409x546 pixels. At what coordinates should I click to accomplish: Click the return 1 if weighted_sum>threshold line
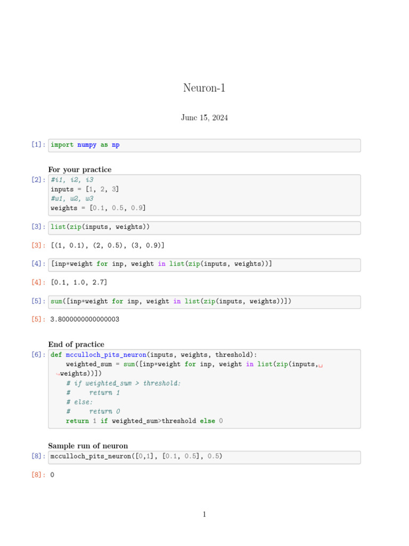coord(144,421)
